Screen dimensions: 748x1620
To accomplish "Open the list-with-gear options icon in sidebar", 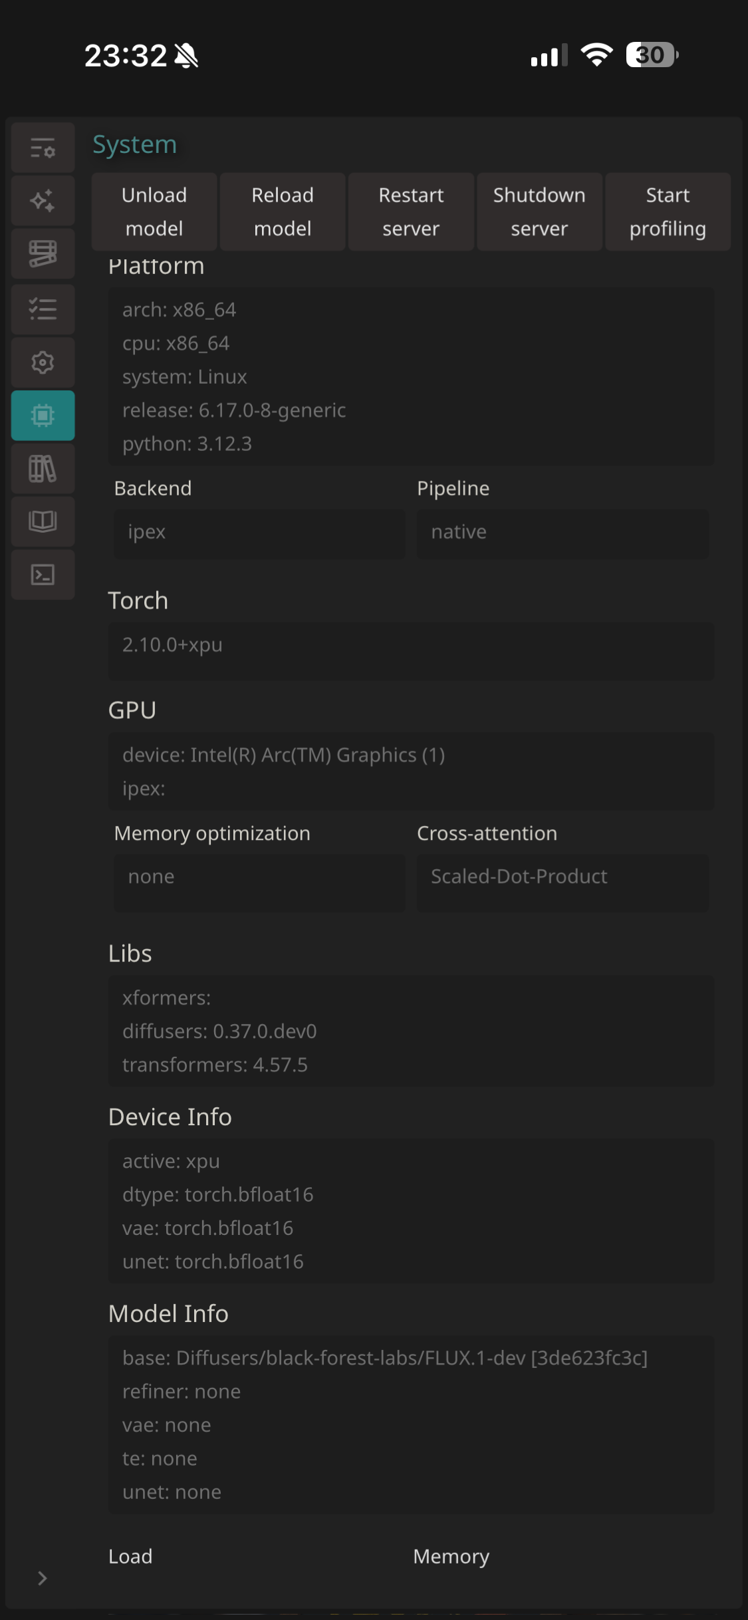I will (x=43, y=148).
